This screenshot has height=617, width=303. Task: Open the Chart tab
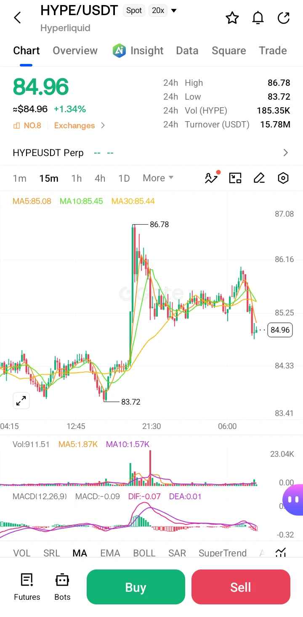pos(27,50)
